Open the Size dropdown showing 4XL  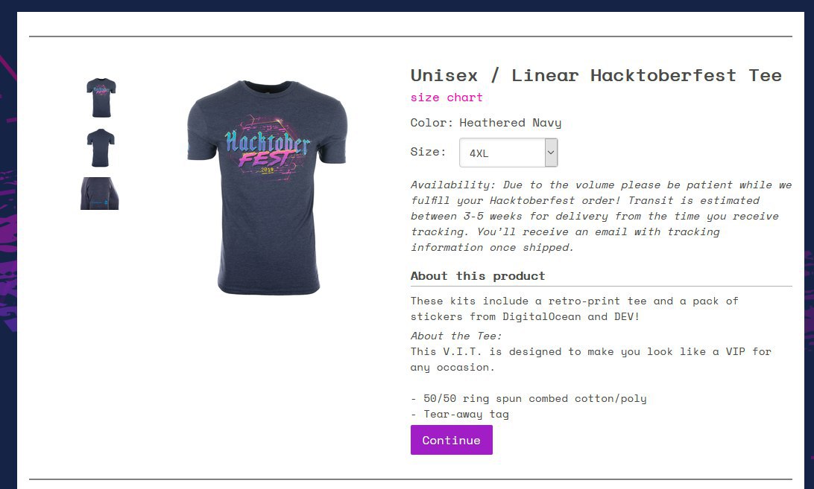coord(508,153)
